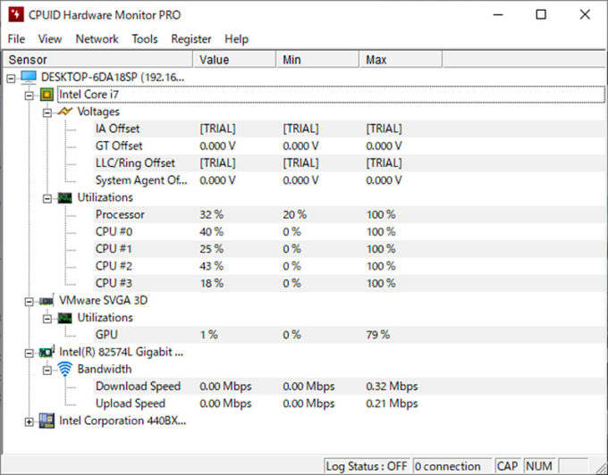Collapse the Voltages section
Image resolution: width=608 pixels, height=475 pixels.
[47, 112]
